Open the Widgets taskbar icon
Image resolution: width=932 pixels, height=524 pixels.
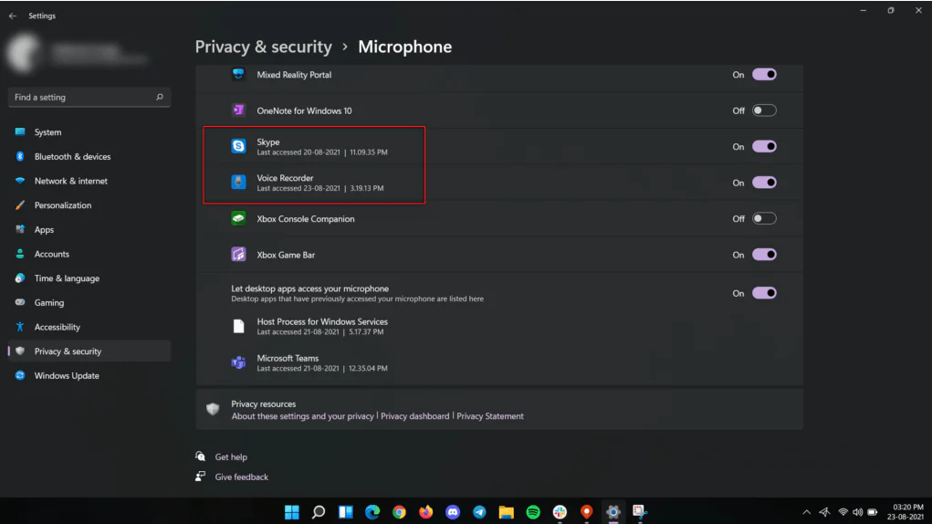pyautogui.click(x=345, y=512)
